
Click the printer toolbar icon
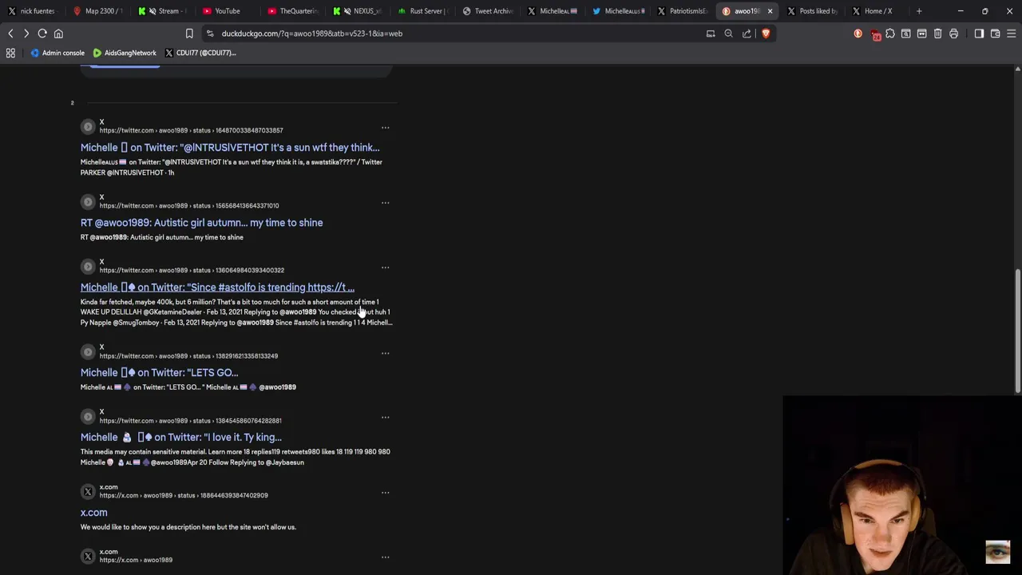(x=953, y=34)
